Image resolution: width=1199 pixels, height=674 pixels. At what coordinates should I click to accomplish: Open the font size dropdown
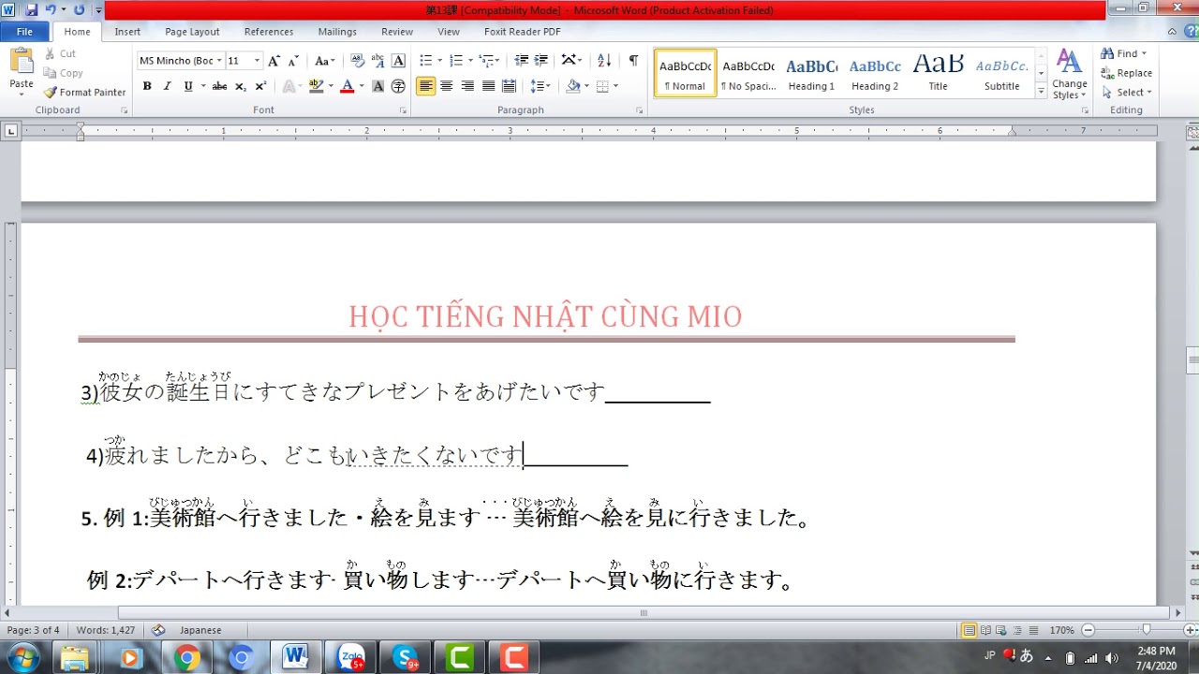[x=257, y=61]
